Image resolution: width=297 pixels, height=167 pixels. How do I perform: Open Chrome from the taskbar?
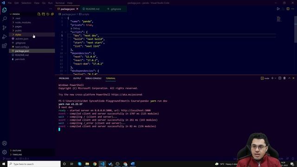(x=95, y=164)
